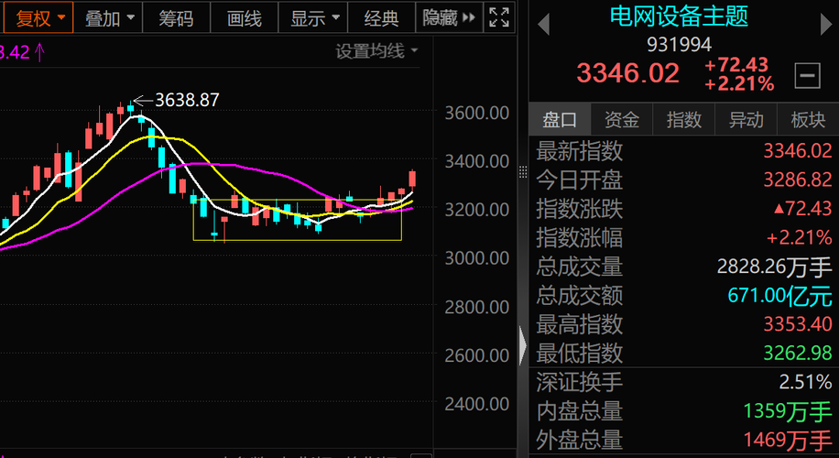839x458 pixels.
Task: Click the 最低指数 value 3262.98
Action: (x=798, y=354)
